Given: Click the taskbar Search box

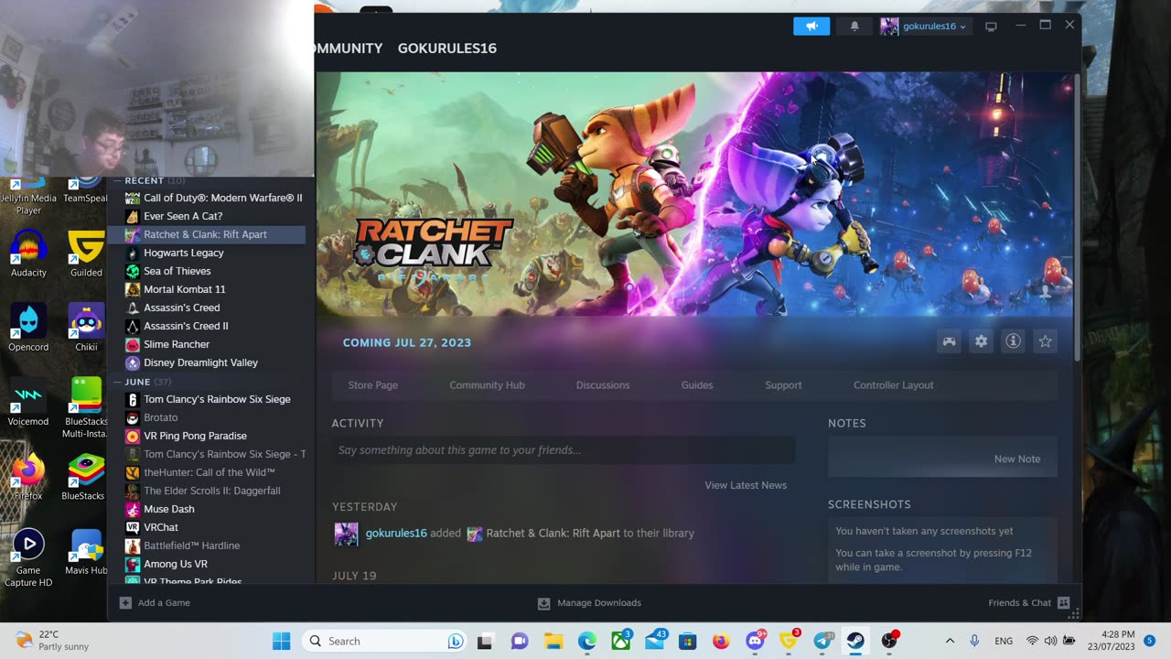Looking at the screenshot, I should click(383, 641).
